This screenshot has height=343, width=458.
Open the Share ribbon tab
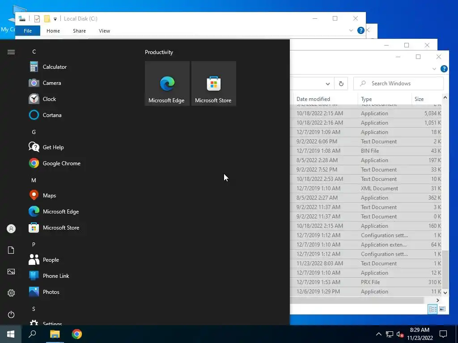tap(80, 31)
